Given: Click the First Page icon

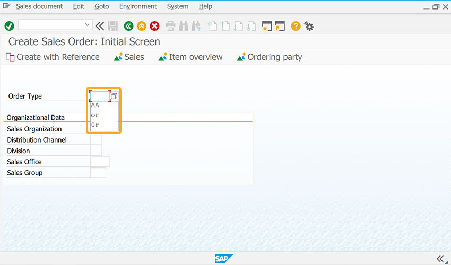Looking at the screenshot, I should (x=212, y=26).
